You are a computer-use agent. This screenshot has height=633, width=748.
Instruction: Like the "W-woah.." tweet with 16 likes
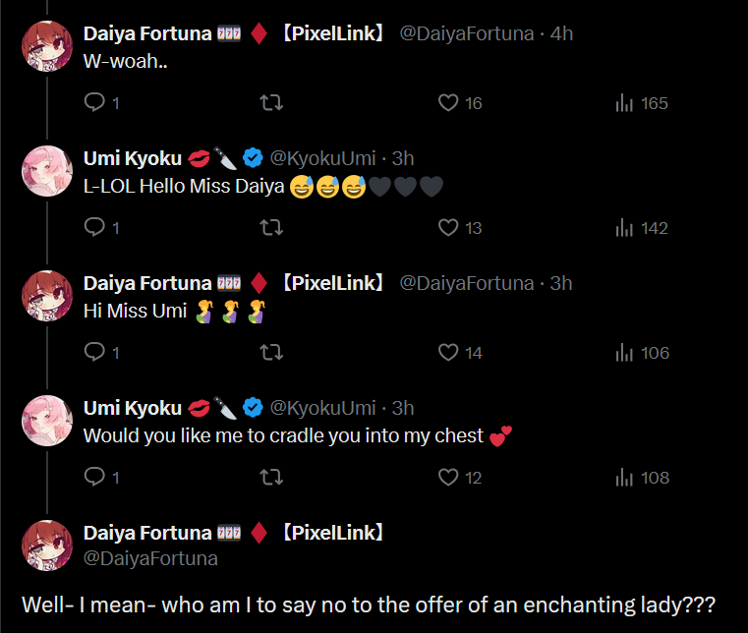click(x=448, y=103)
